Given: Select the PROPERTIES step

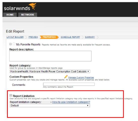Looking at the screenshot, I should [49, 37].
